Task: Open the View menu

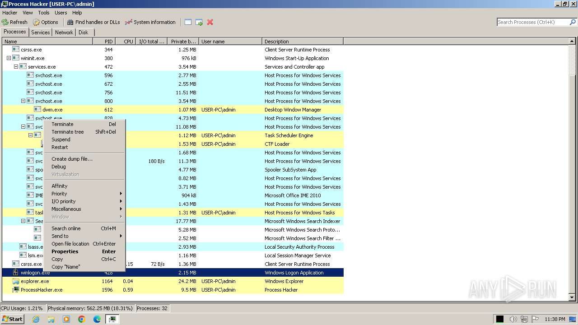Action: 28,13
